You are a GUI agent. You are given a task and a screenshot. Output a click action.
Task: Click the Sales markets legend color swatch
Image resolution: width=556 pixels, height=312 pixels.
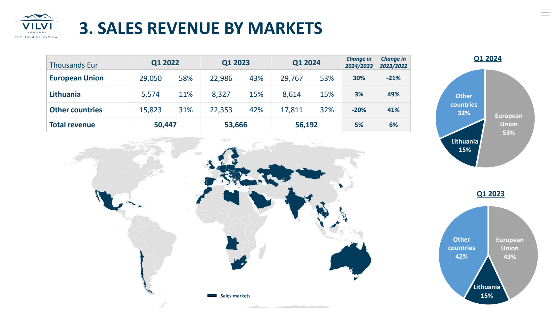tap(212, 296)
